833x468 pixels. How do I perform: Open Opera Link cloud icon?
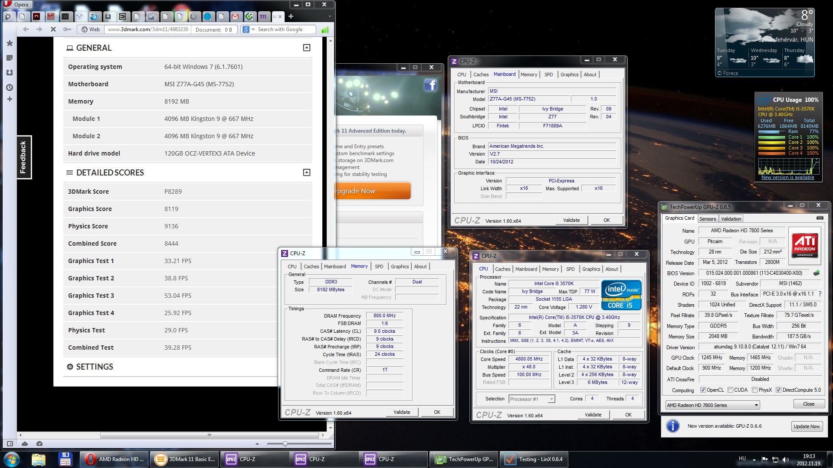tap(25, 444)
